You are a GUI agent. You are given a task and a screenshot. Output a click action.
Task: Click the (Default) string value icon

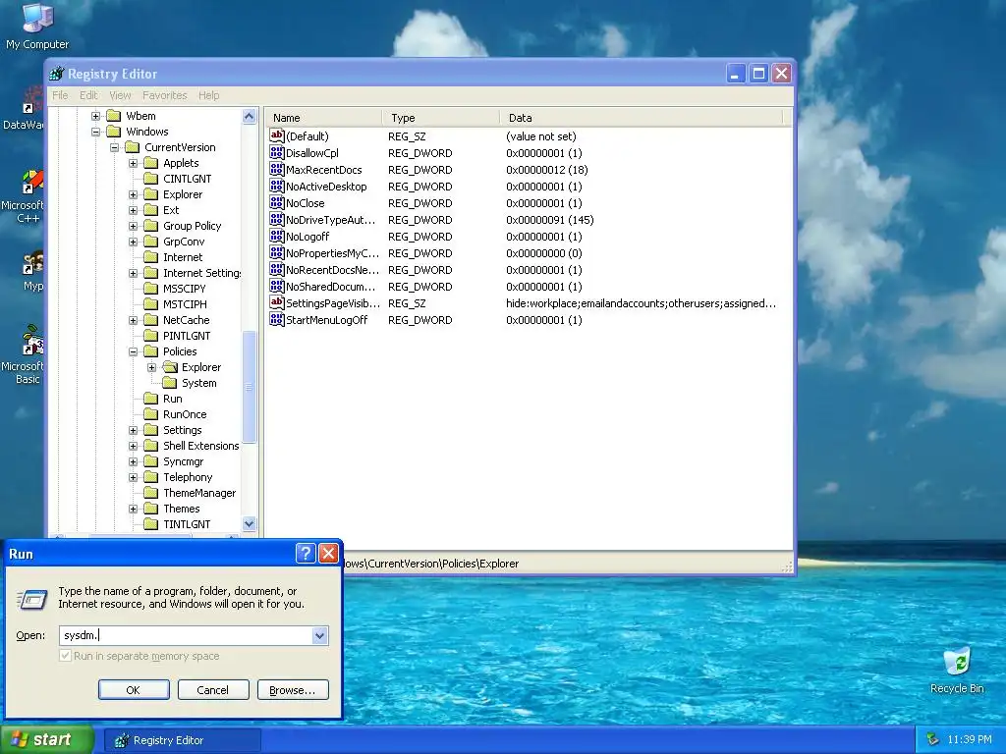(x=276, y=135)
